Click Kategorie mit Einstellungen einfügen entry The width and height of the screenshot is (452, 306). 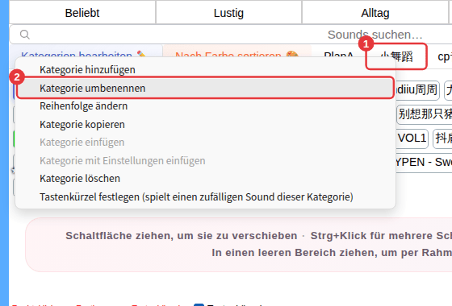click(x=205, y=160)
